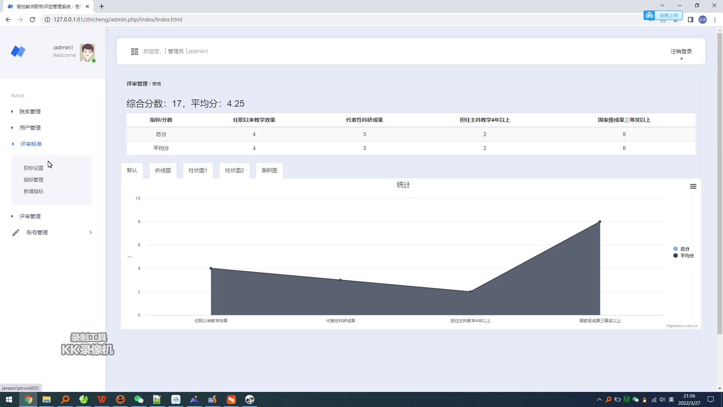Expand the 院系管理 sidebar menu

pos(30,112)
